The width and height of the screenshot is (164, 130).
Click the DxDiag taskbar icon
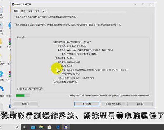click(x=66, y=127)
